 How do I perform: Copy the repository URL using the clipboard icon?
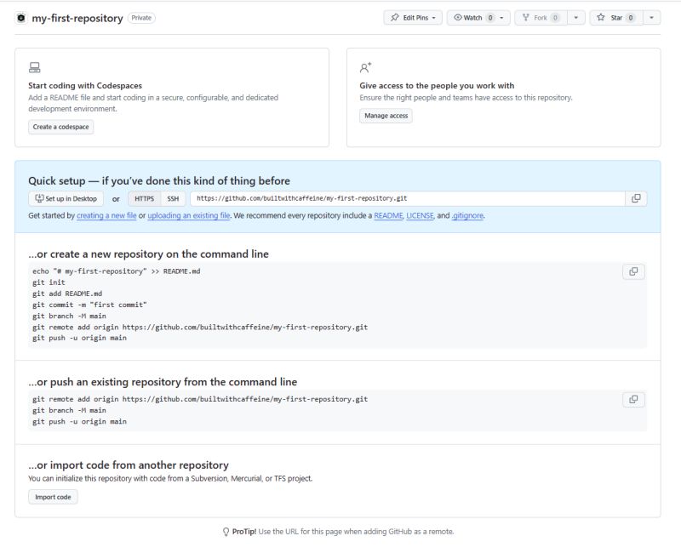coord(635,197)
